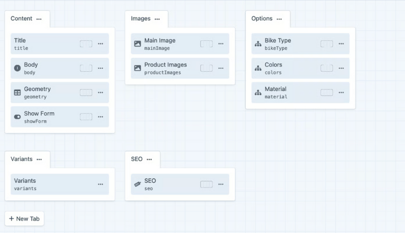Toggle width control for Product Images field
The width and height of the screenshot is (405, 233).
pos(206,68)
